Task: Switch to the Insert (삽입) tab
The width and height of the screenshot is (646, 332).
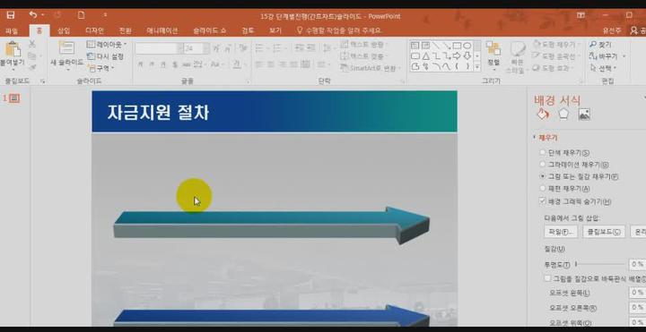Action: (64, 30)
